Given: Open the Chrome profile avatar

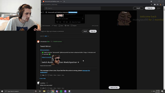Looking at the screenshot, I should tap(160, 5).
